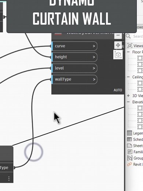Select the Views node icon in browser

[x=130, y=46]
